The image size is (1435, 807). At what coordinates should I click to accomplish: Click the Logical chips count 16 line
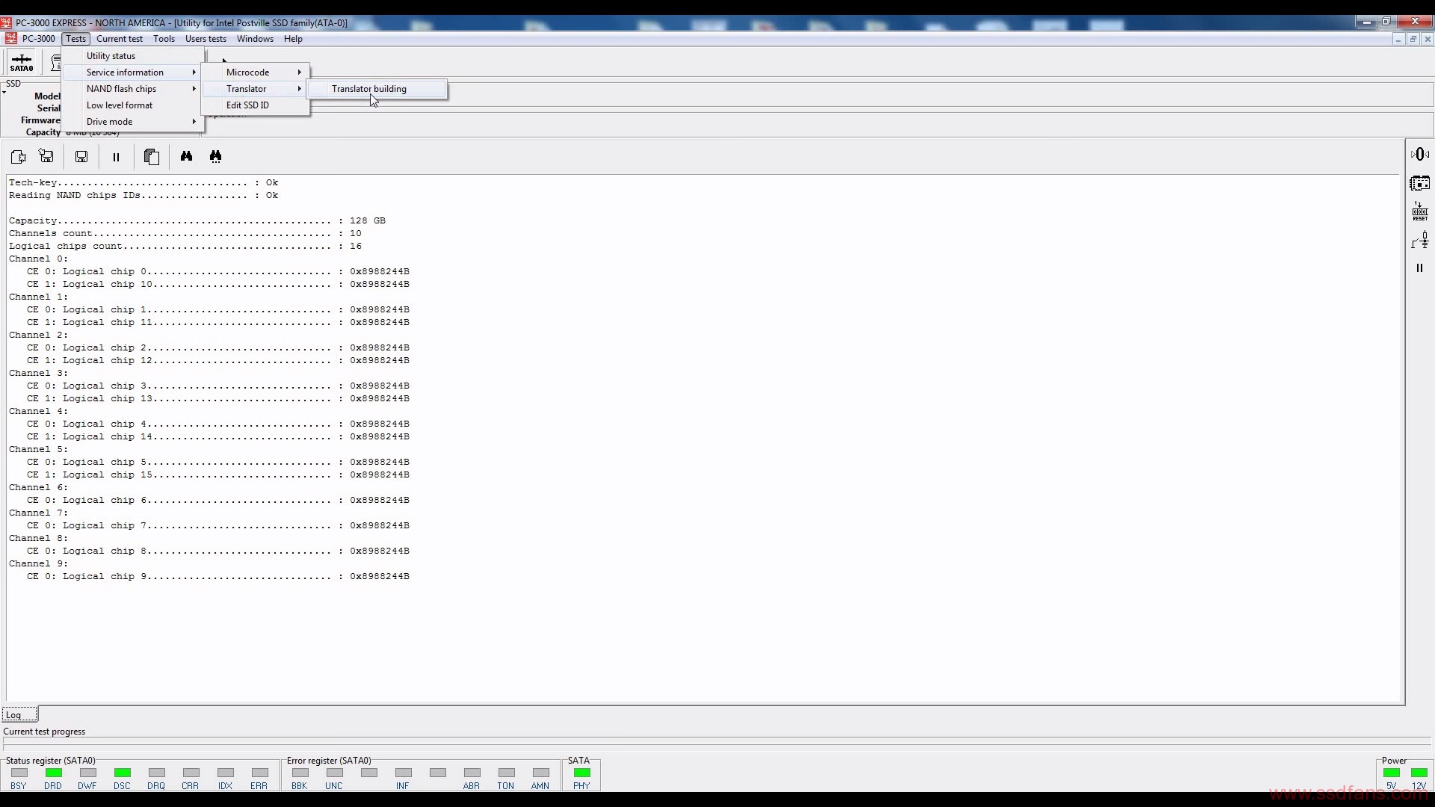point(185,246)
